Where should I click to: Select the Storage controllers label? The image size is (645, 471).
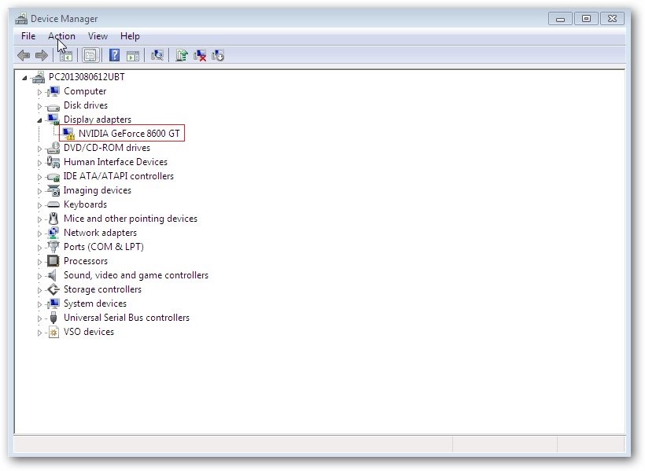point(102,289)
